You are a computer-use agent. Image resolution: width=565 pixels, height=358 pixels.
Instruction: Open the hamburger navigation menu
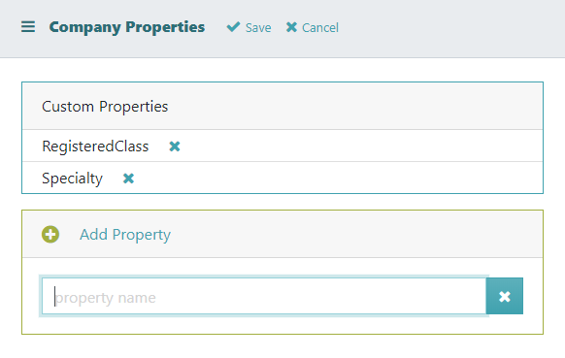(28, 27)
